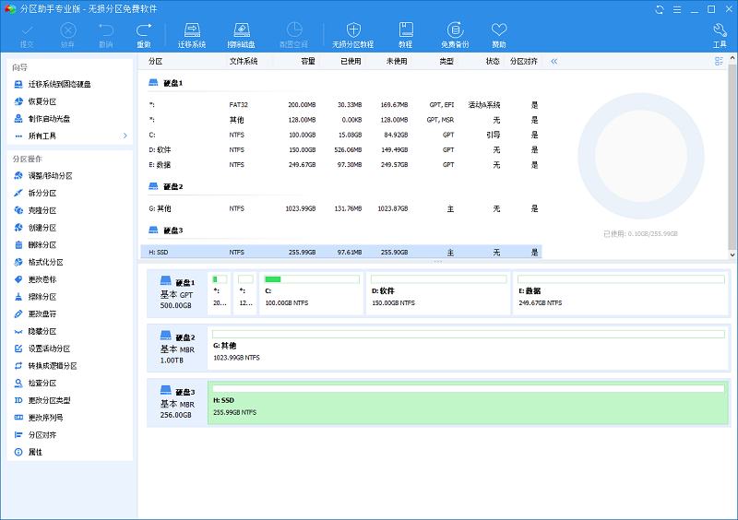The height and width of the screenshot is (520, 738).
Task: Select the 128.00MB MSR partition row
Action: coord(341,120)
